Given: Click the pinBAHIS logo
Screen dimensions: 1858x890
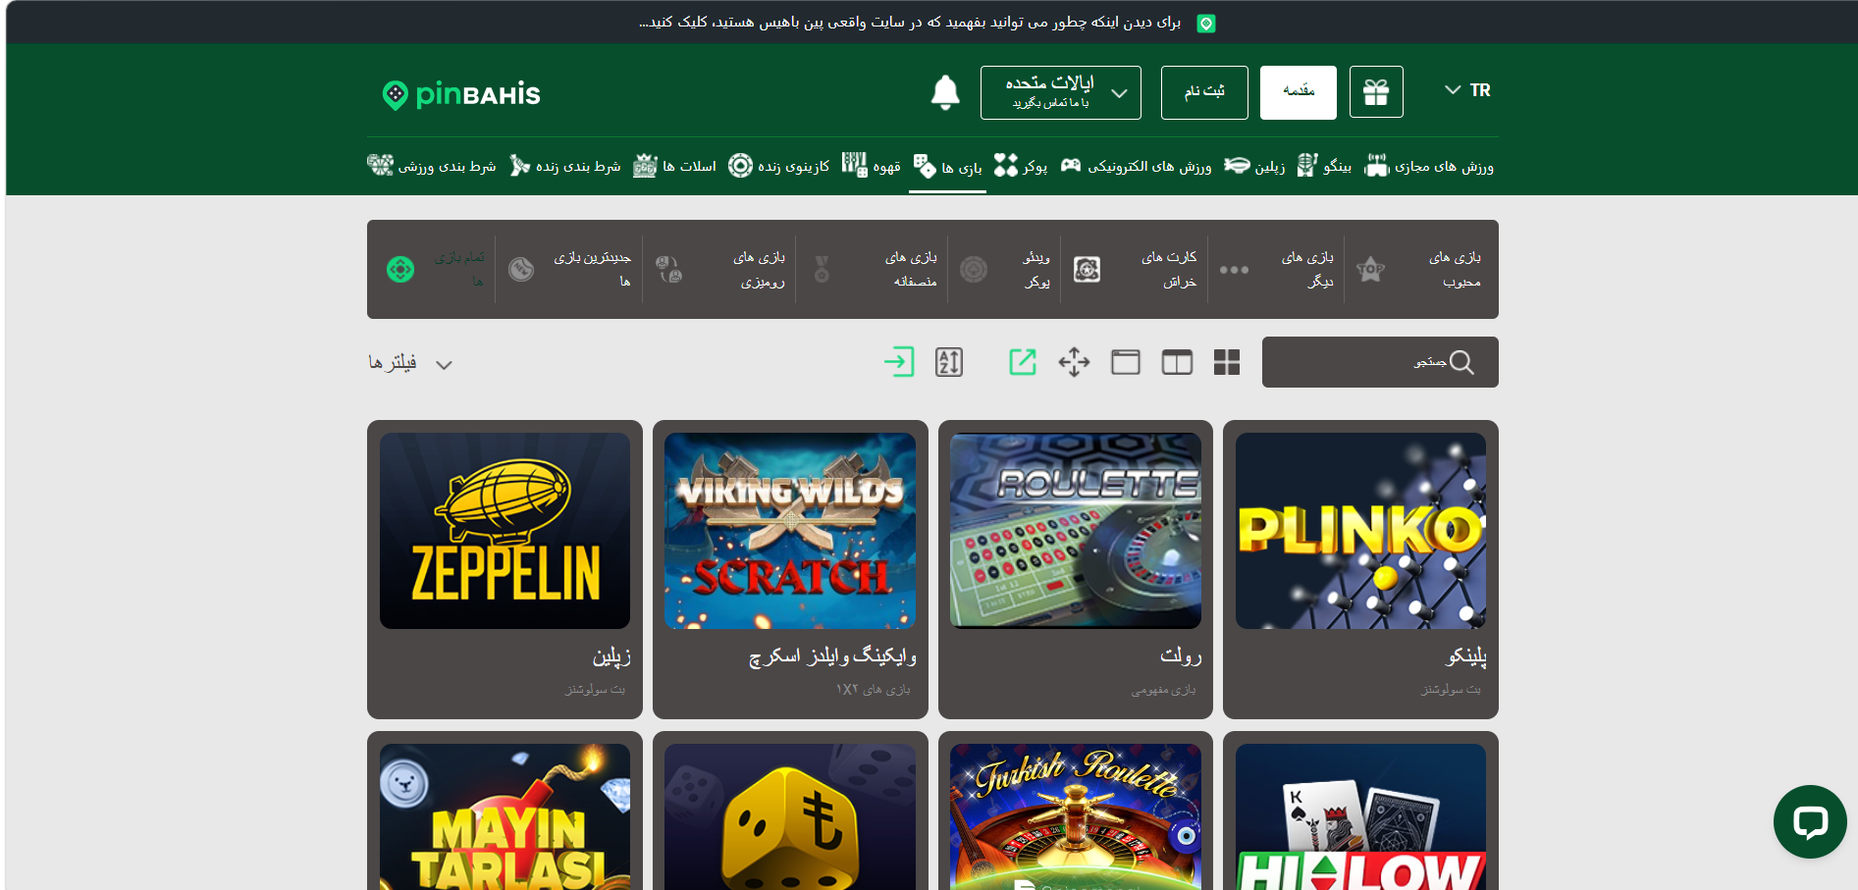Looking at the screenshot, I should coord(461,94).
